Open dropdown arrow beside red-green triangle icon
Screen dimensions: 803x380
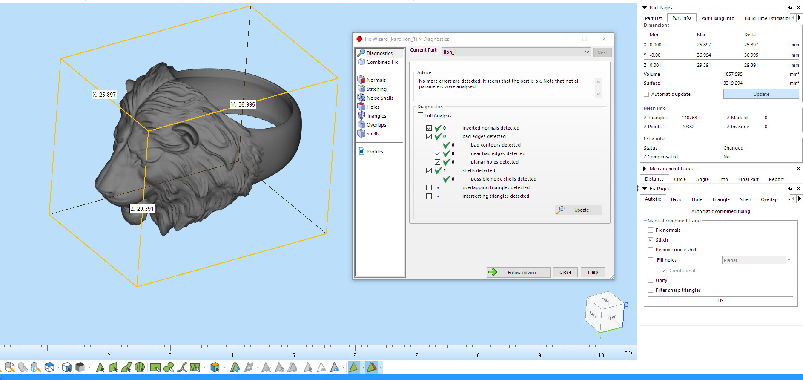pyautogui.click(x=381, y=367)
